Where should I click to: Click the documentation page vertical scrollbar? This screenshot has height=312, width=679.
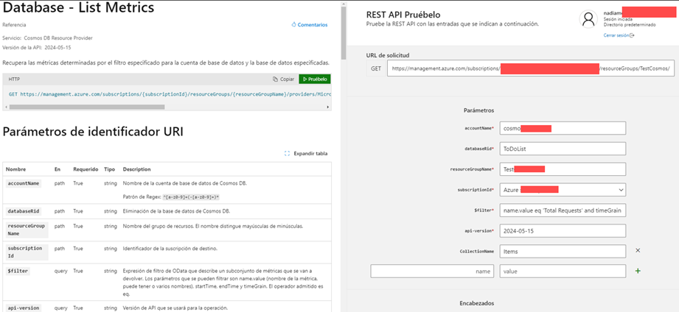(344, 33)
